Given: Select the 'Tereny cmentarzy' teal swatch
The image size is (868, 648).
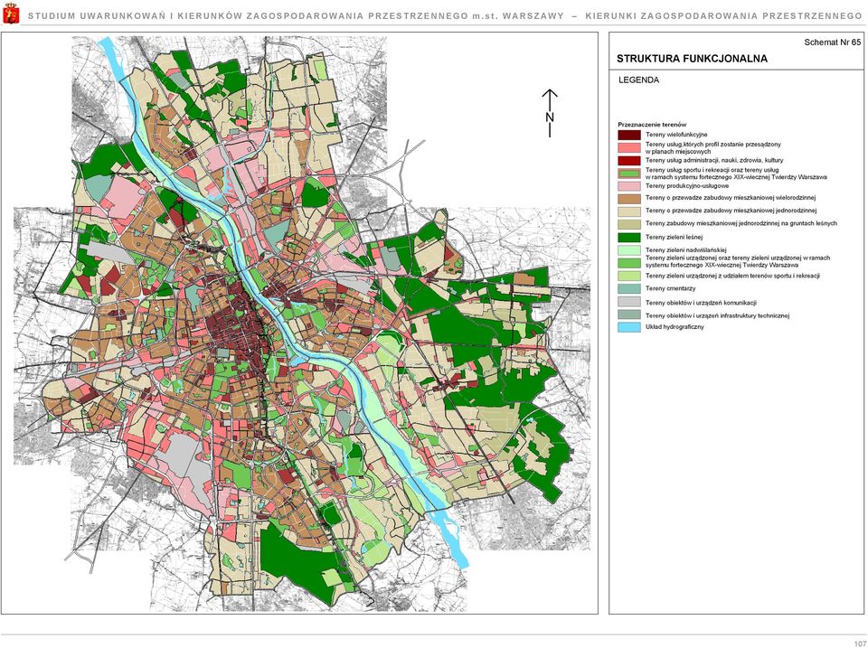Looking at the screenshot, I should point(629,288).
